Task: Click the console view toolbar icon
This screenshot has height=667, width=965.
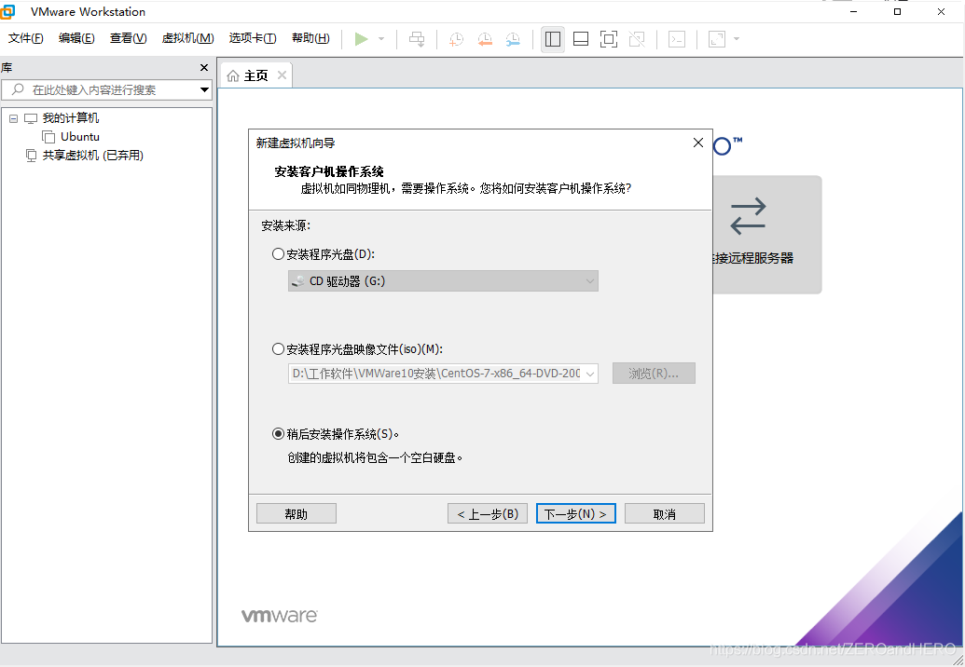Action: tap(677, 39)
